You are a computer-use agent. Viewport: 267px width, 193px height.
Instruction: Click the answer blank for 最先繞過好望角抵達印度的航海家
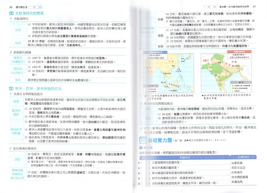click(144, 173)
